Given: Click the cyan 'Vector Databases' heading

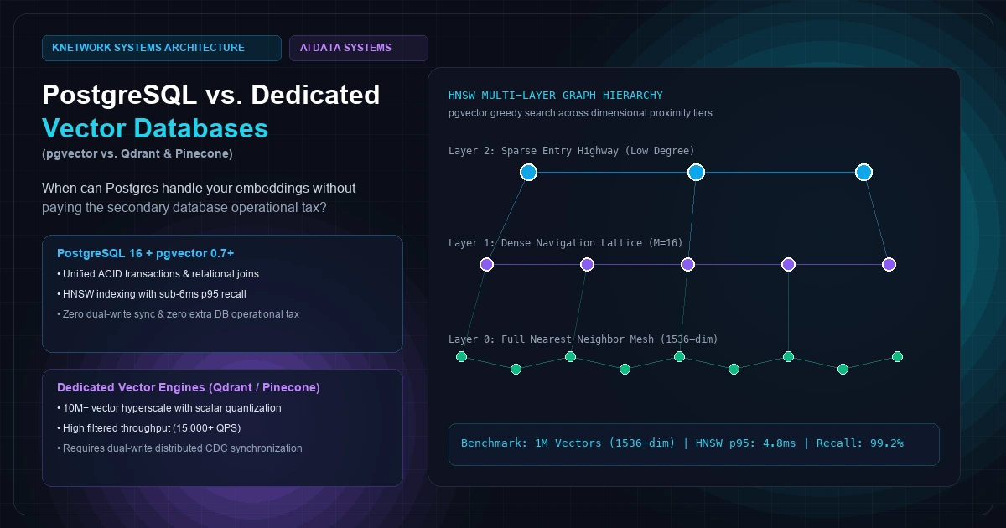Looking at the screenshot, I should (x=155, y=127).
